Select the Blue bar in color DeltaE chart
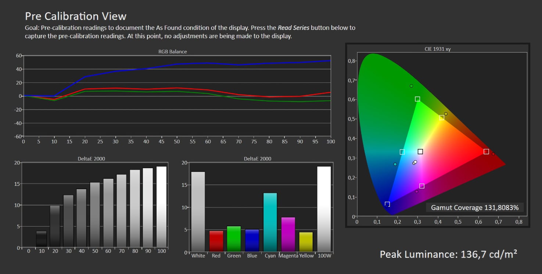542x274 pixels. point(252,241)
